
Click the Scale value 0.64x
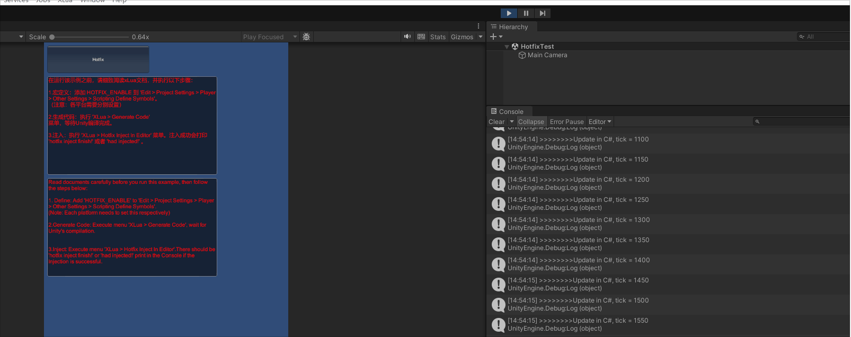coord(140,37)
